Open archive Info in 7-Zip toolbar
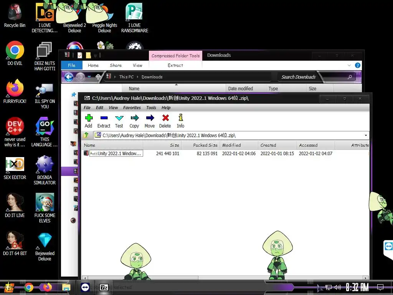The image size is (393, 295). click(180, 121)
